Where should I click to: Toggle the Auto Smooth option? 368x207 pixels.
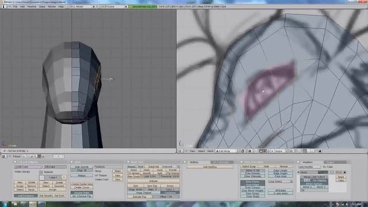pos(82,167)
